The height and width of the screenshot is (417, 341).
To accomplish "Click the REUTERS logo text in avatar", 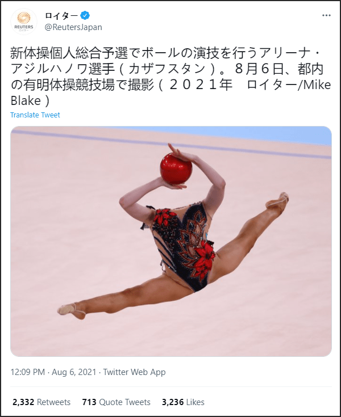I will 24,27.
